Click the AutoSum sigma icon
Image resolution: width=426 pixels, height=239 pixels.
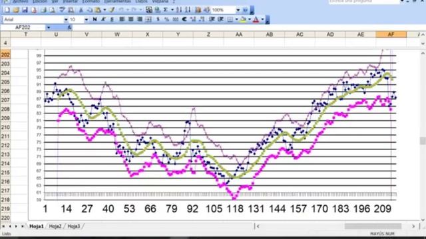tap(166, 10)
